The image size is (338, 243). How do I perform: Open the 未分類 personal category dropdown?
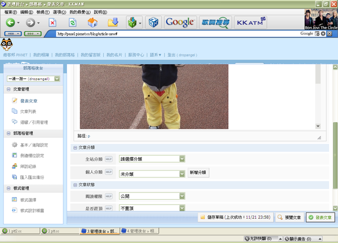click(152, 174)
